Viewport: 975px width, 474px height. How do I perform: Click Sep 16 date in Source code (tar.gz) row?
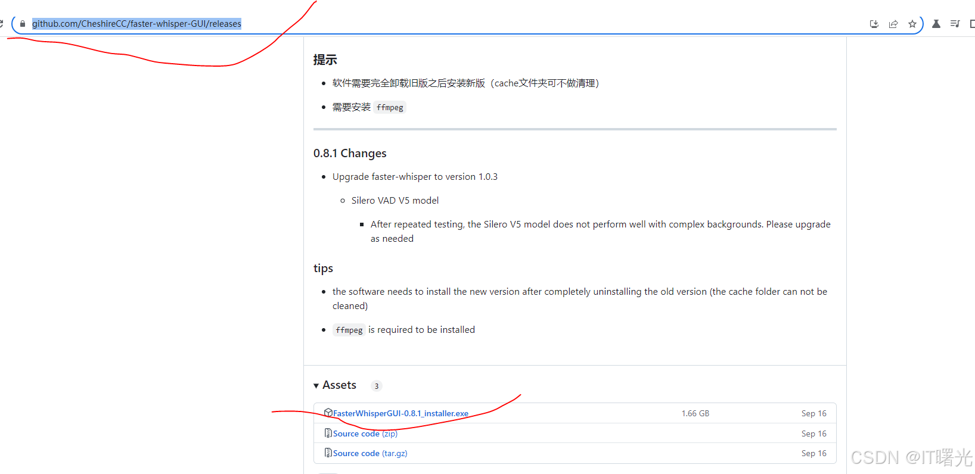click(x=814, y=453)
